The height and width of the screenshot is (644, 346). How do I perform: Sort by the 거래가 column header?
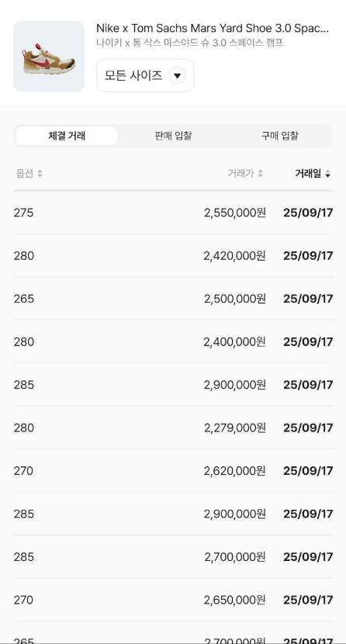coord(245,173)
